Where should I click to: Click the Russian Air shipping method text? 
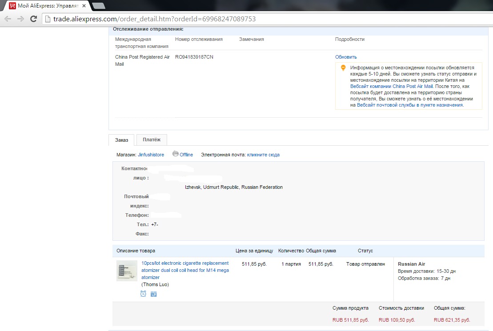(411, 264)
